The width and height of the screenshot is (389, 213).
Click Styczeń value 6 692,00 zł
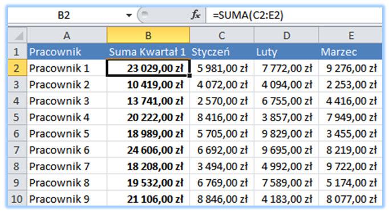pyautogui.click(x=222, y=150)
